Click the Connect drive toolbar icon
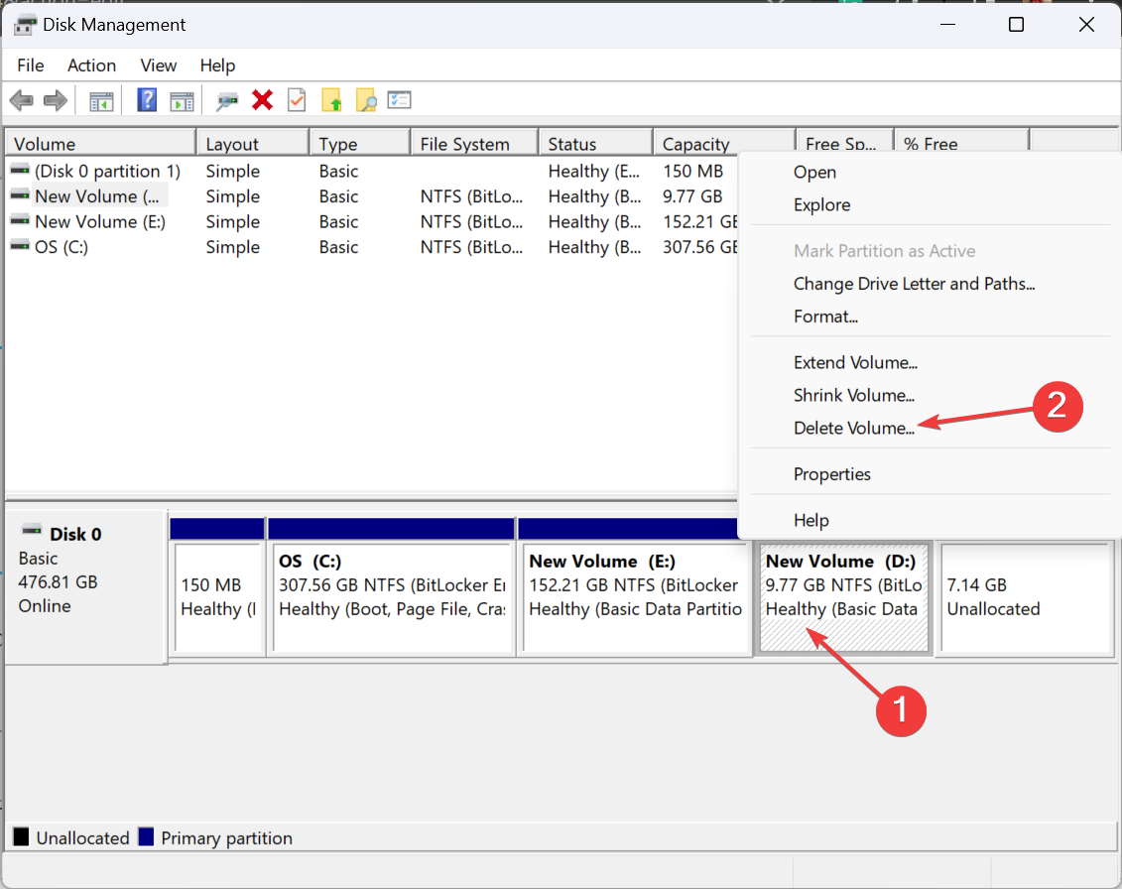Screen dimensions: 1122x889 click(x=228, y=100)
